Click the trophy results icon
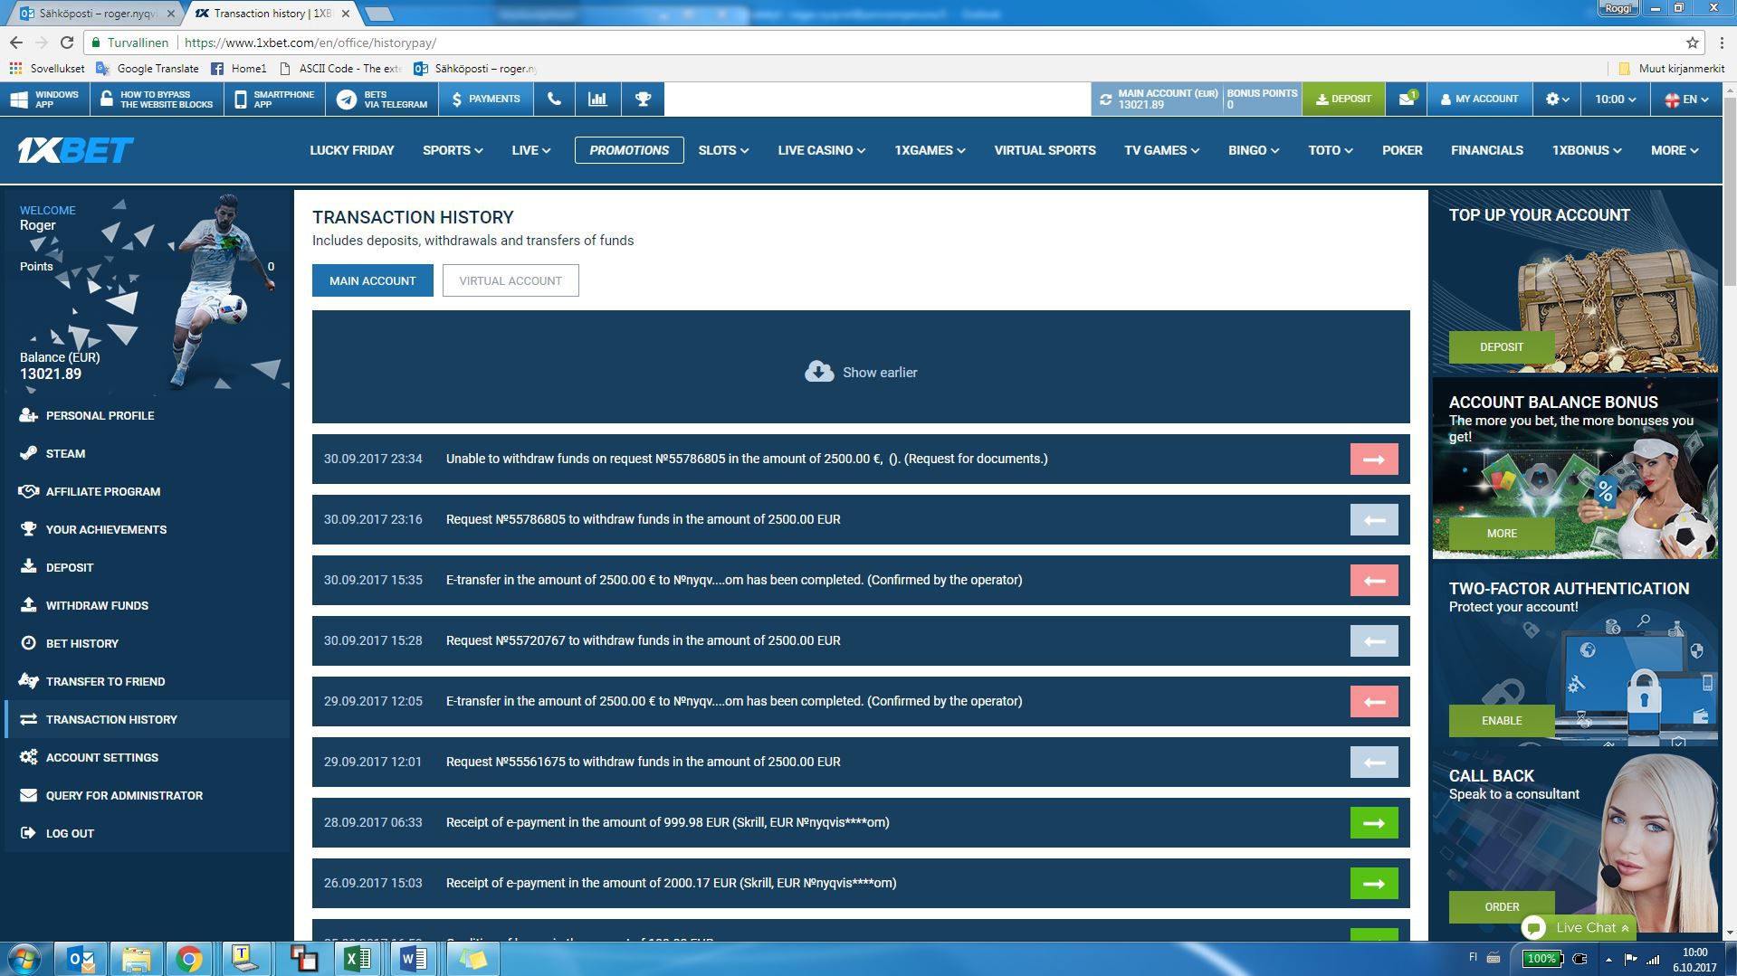The image size is (1737, 976). coord(643,99)
